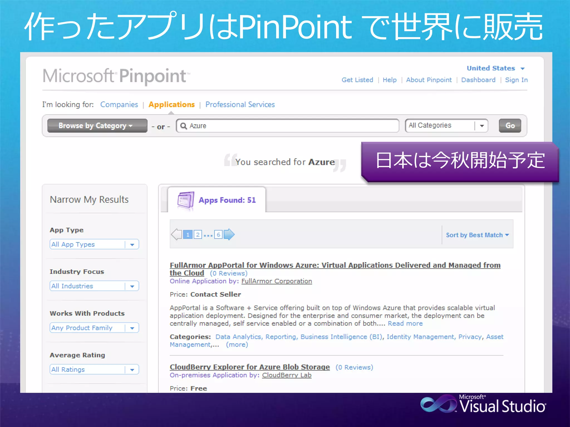570x427 pixels.
Task: Jump to results page 6
Action: (x=218, y=235)
